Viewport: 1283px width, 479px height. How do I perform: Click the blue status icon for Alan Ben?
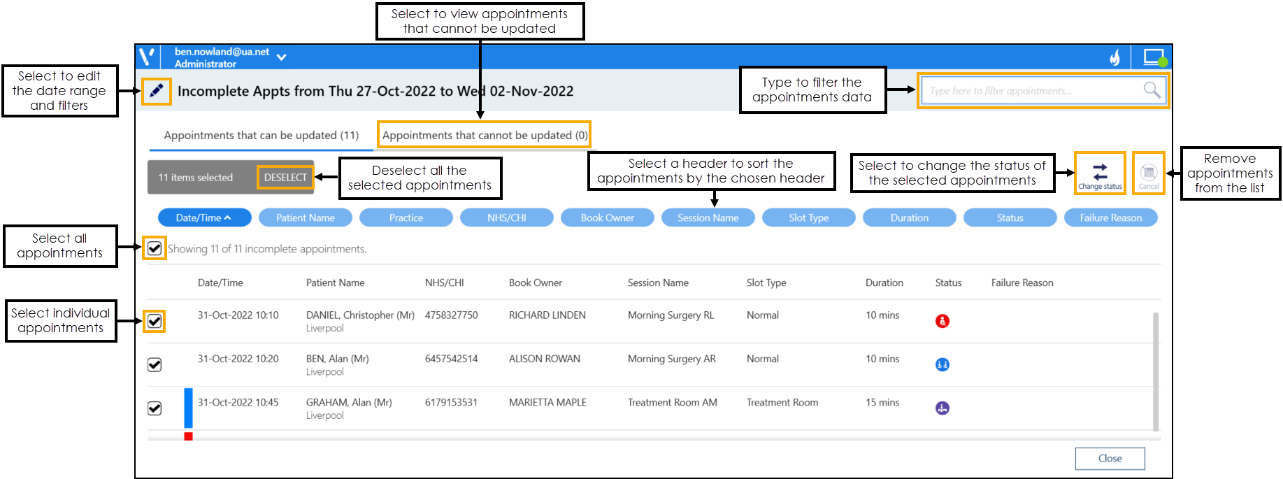[942, 364]
